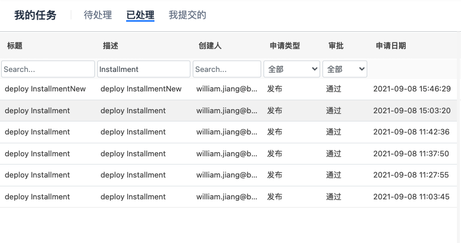The width and height of the screenshot is (461, 243).
Task: Select the 已处理 tab
Action: pos(140,15)
